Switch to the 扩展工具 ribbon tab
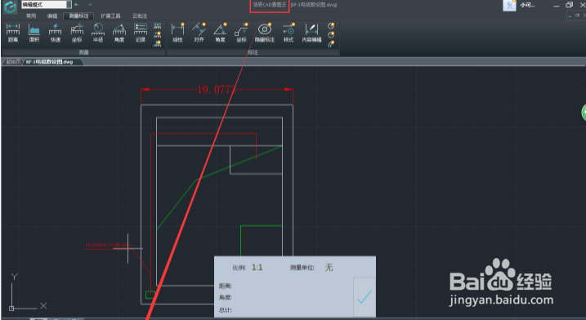The width and height of the screenshot is (586, 320). point(110,16)
